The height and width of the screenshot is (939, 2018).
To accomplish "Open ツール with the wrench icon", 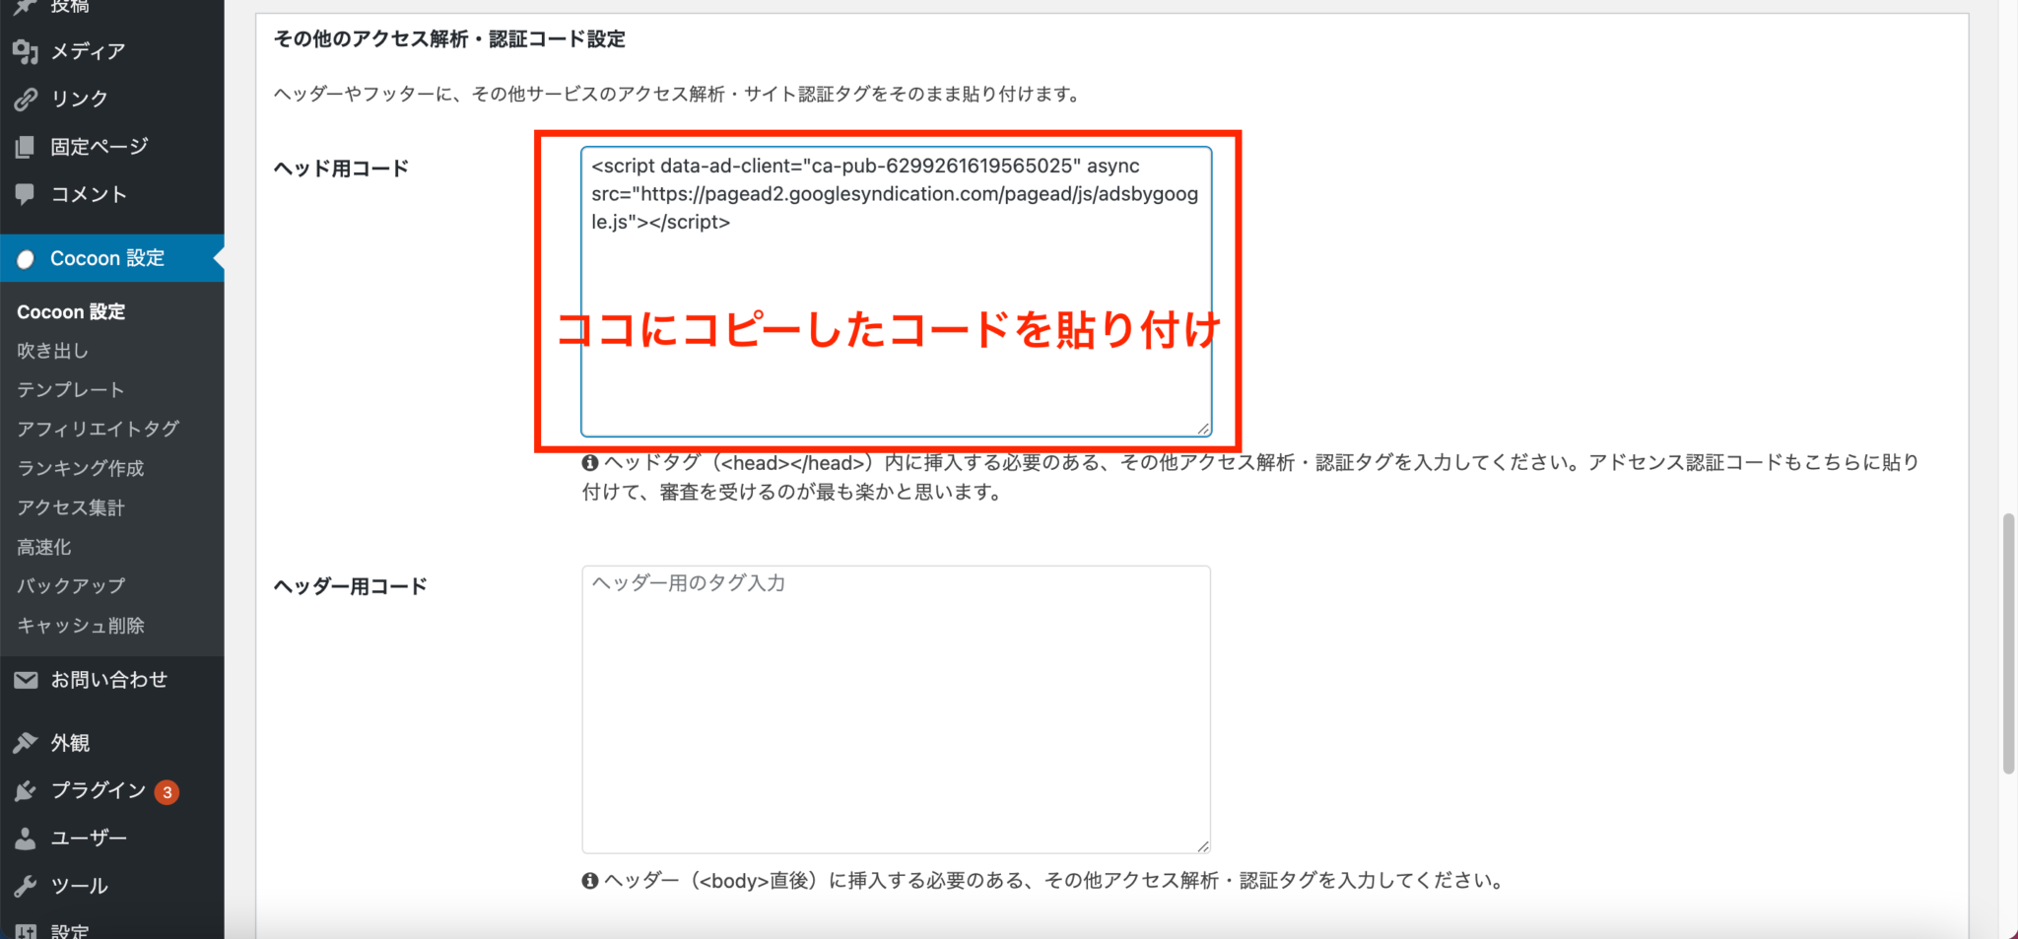I will point(25,885).
